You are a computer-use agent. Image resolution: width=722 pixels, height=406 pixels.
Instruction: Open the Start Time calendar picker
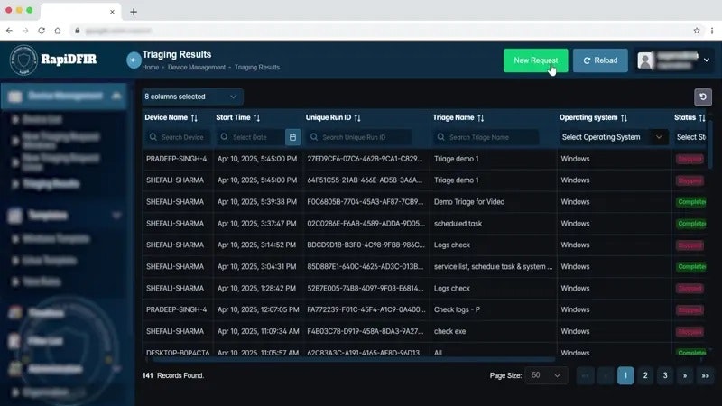[292, 137]
